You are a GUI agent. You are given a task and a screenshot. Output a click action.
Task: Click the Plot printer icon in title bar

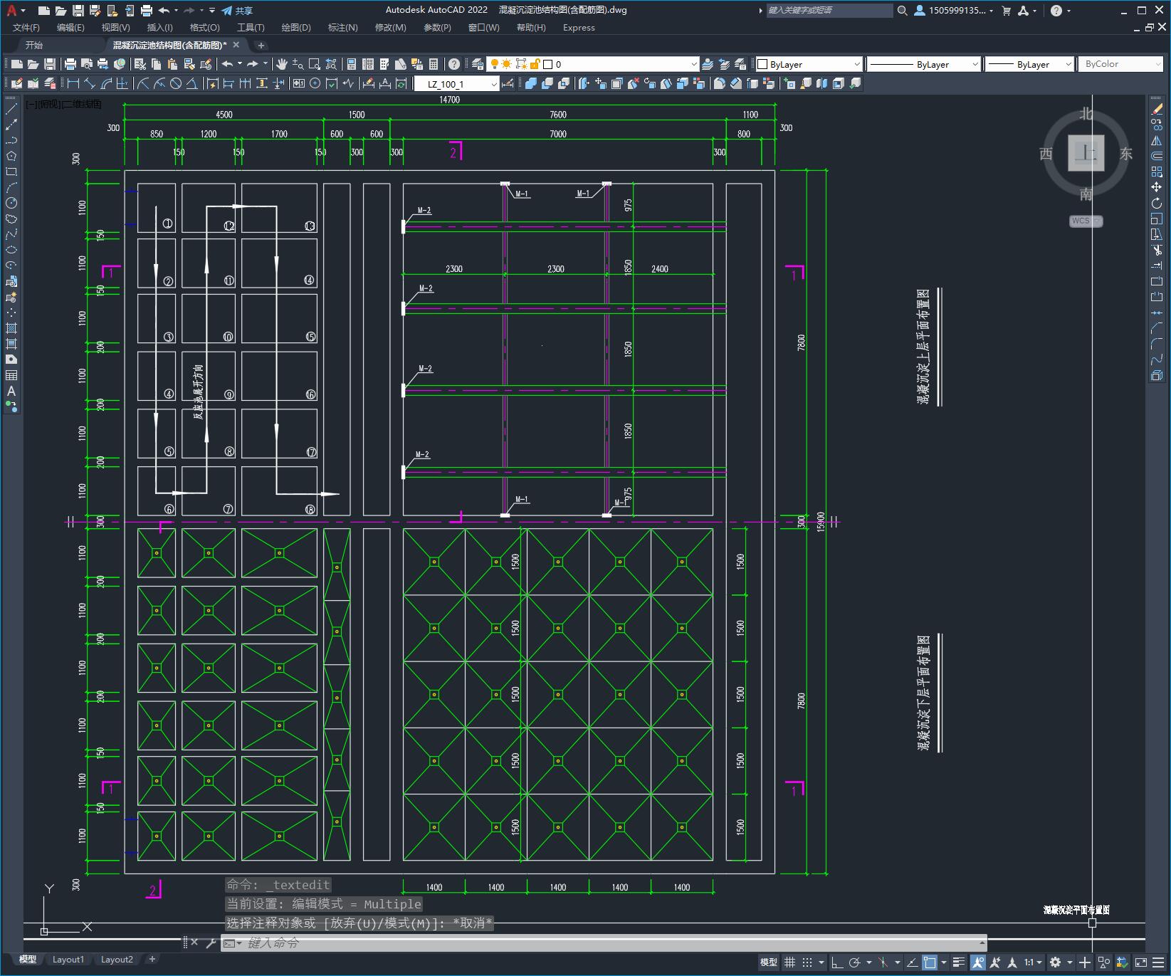coord(147,11)
